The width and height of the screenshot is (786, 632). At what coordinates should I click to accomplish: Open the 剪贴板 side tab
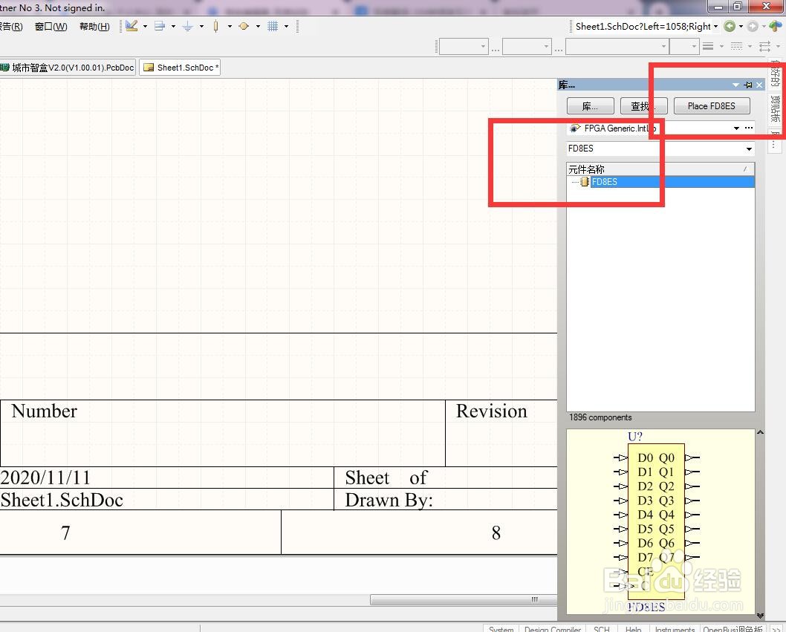click(x=776, y=108)
